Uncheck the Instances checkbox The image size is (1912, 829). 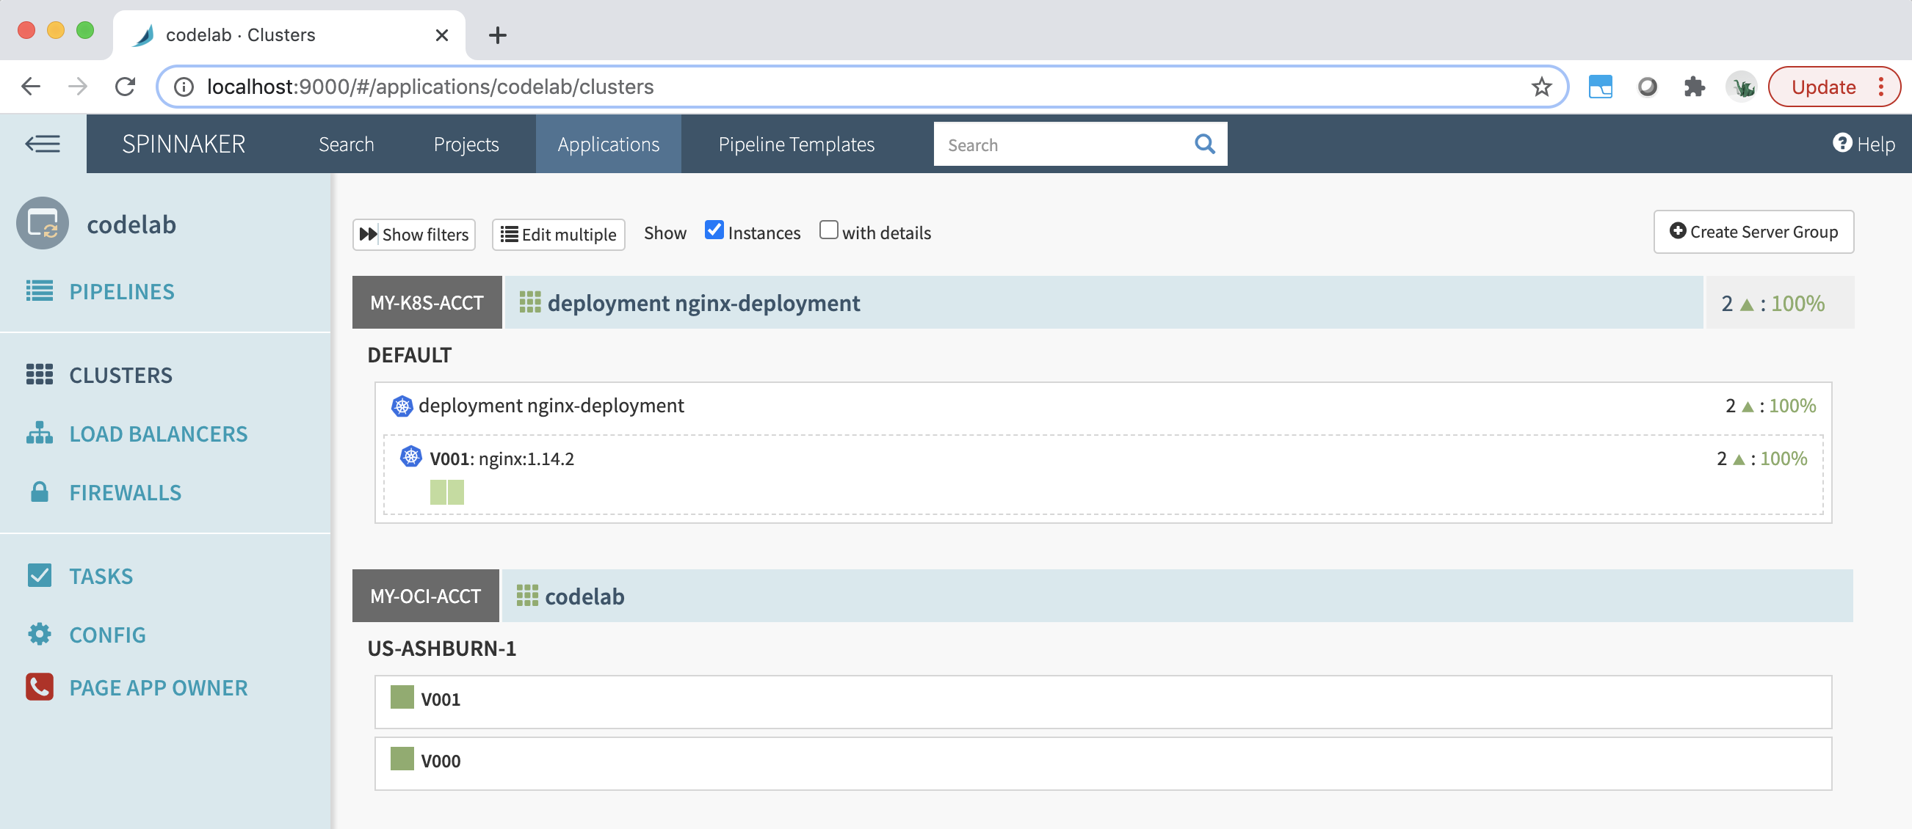[713, 230]
